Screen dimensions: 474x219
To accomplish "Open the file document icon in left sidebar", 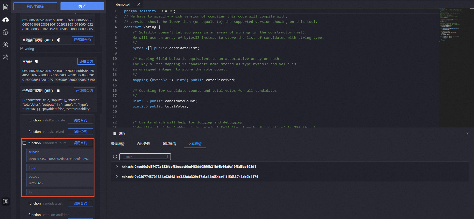I will pos(6,7).
